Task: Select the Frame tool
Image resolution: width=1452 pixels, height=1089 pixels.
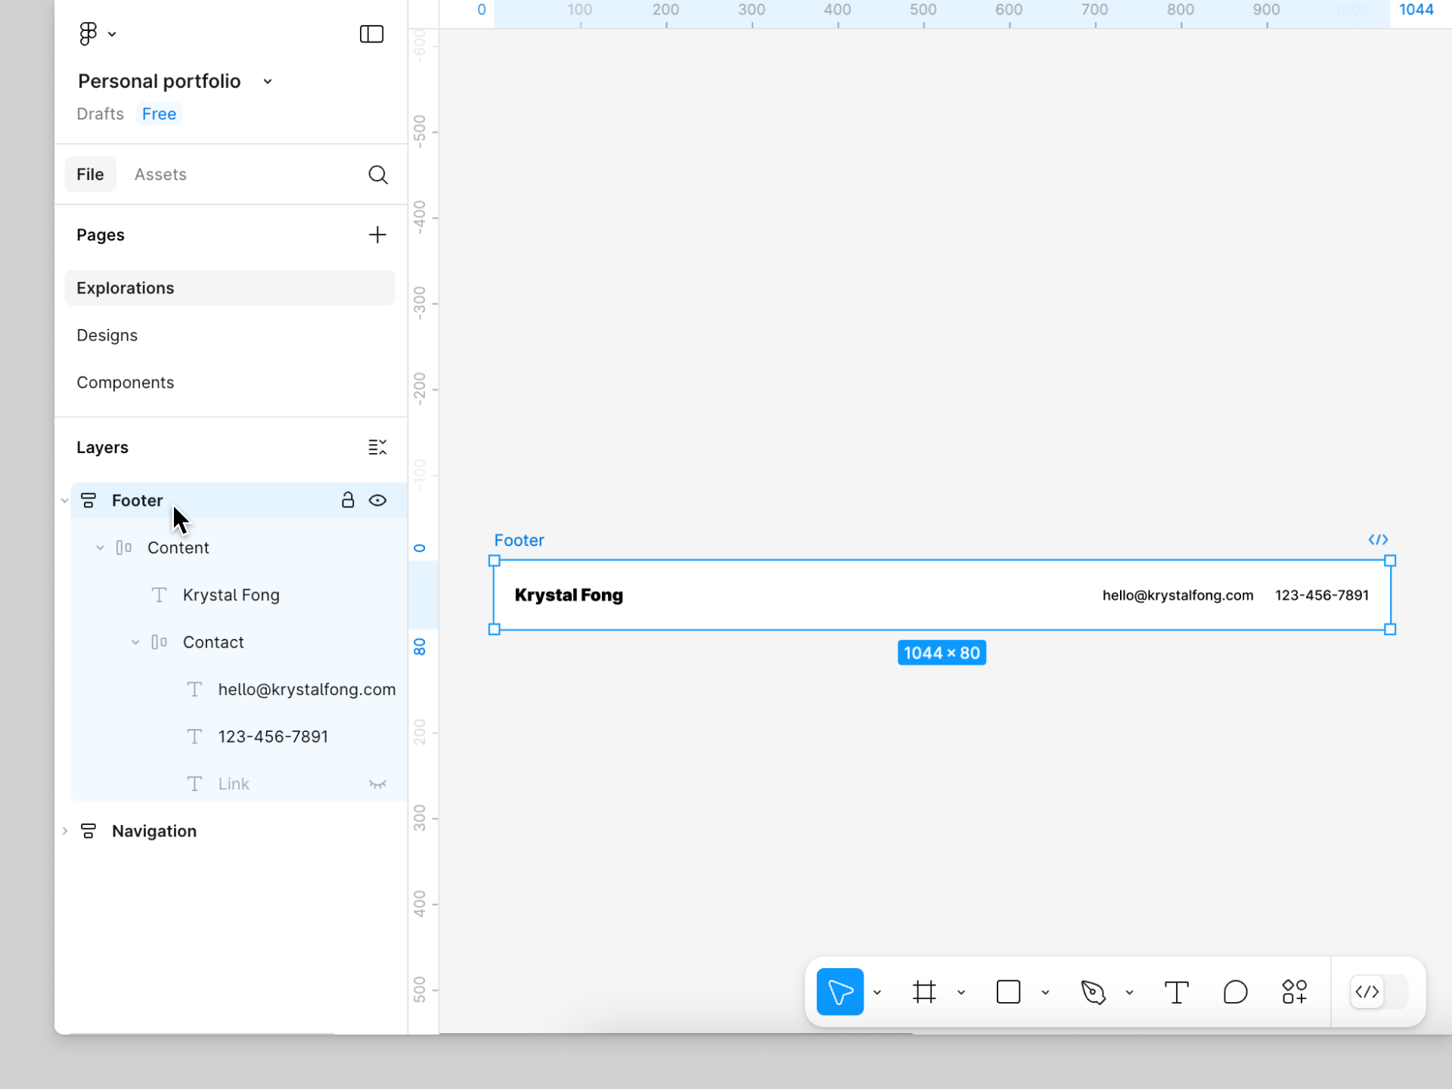Action: 924,991
